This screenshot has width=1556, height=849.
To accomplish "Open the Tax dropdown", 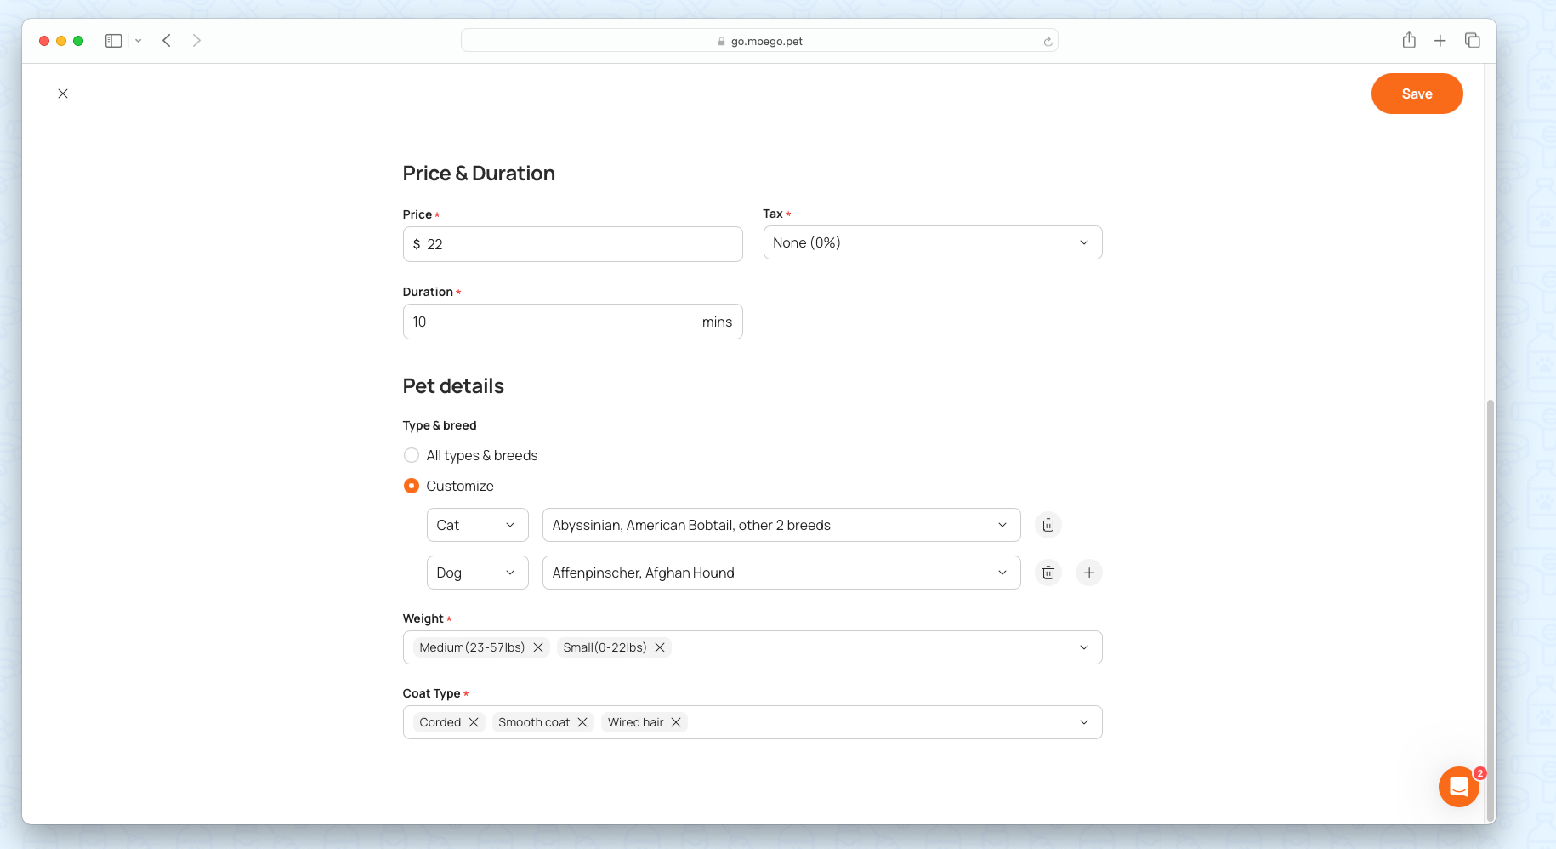I will 932,242.
